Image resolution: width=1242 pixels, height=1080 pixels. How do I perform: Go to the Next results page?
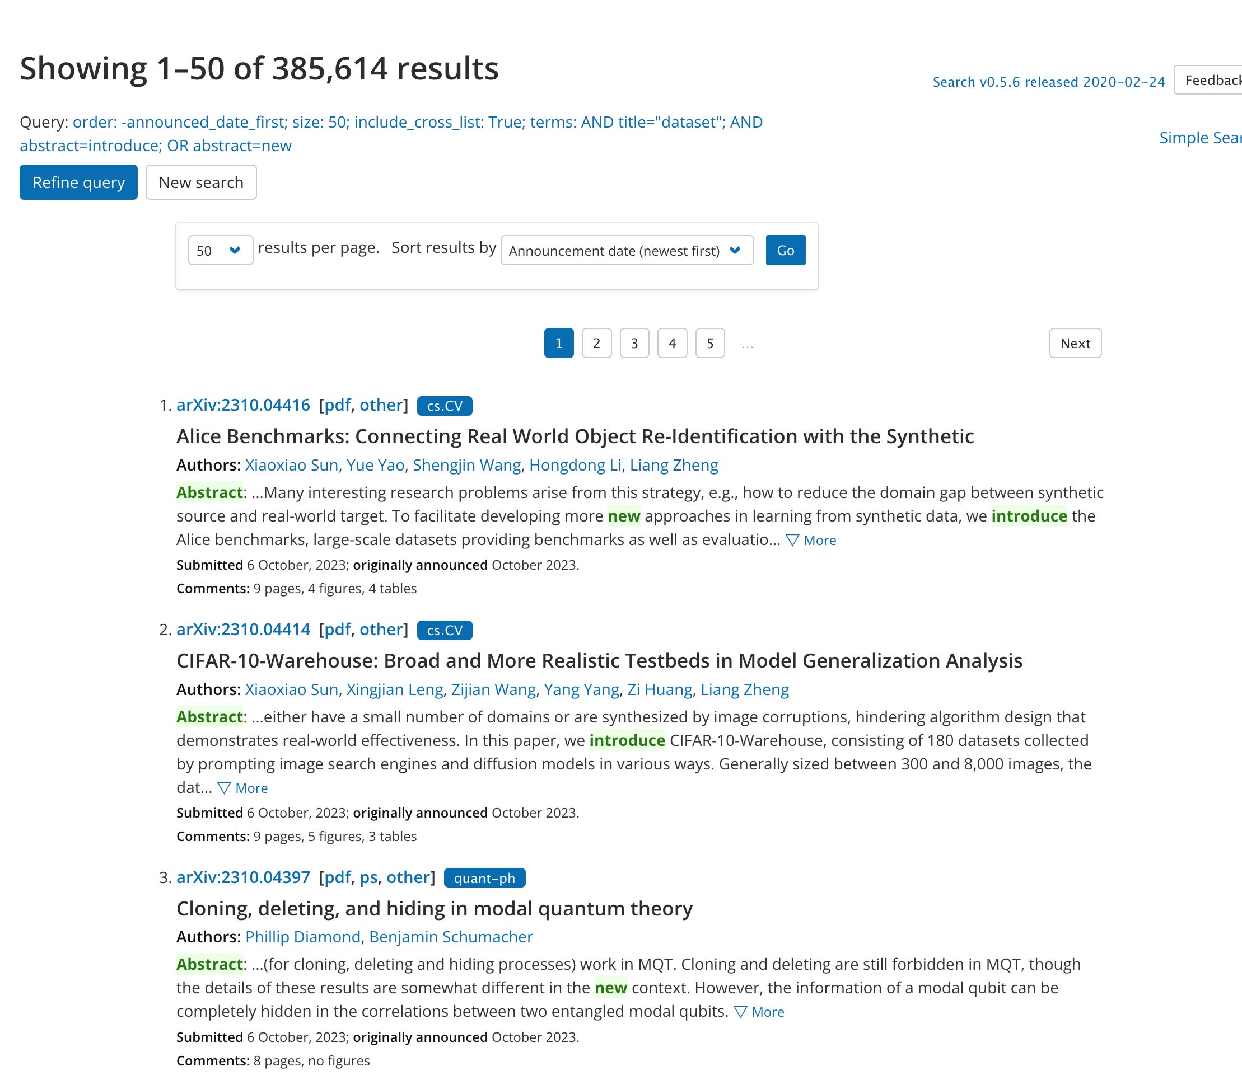(1075, 343)
